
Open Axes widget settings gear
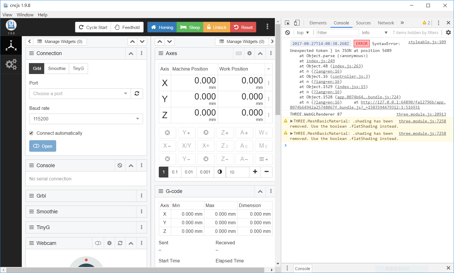(249, 53)
